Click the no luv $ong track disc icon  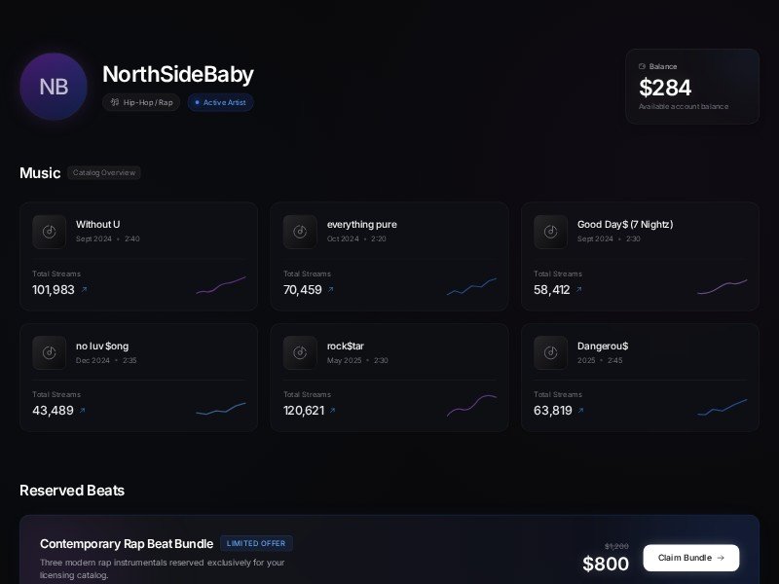point(50,352)
